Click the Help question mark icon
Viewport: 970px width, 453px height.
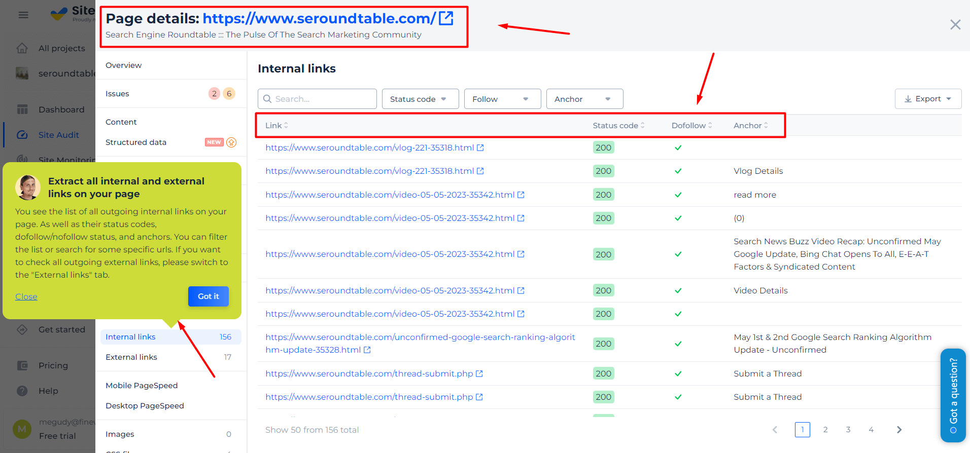point(22,391)
